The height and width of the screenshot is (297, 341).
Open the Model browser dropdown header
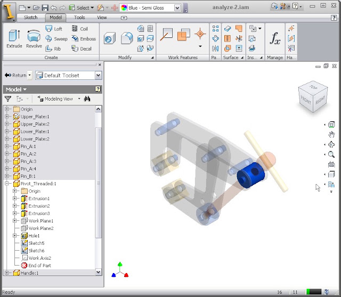click(16, 89)
